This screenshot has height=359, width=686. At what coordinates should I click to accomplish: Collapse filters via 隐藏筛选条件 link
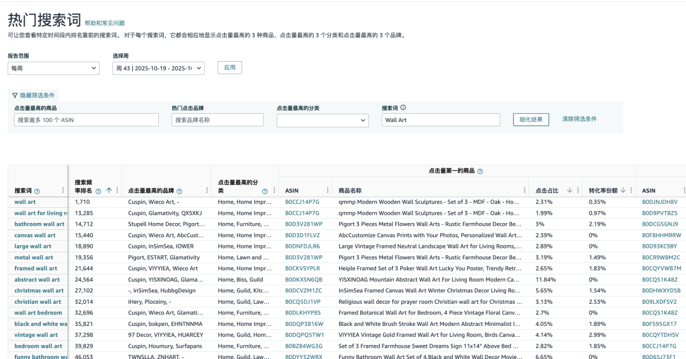tap(37, 95)
